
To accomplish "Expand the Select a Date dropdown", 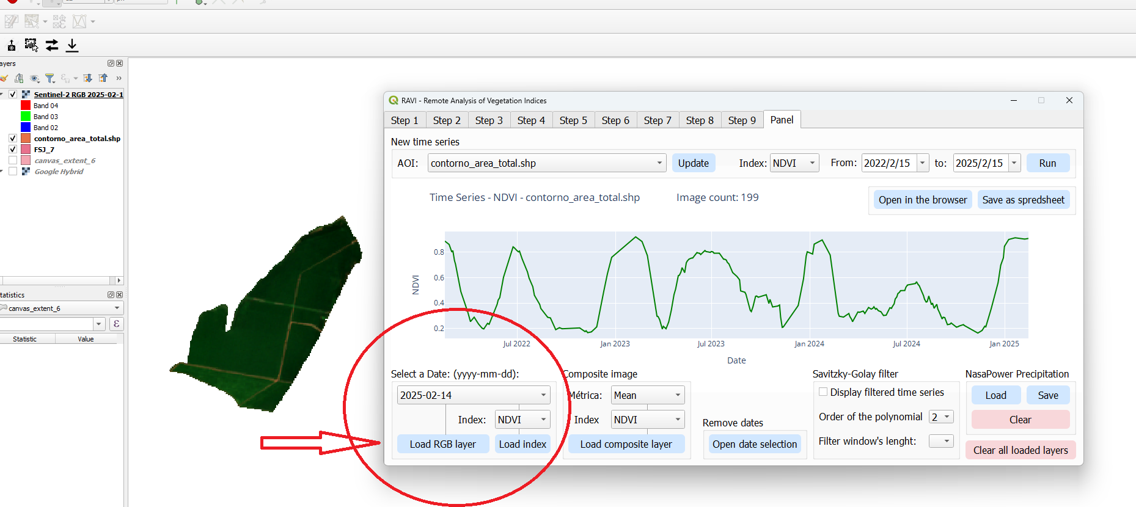I will click(543, 395).
